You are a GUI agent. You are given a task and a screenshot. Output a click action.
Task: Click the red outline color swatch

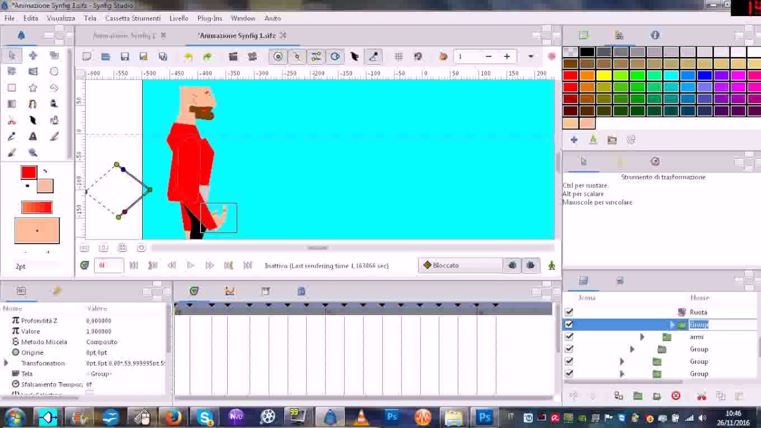coord(29,172)
